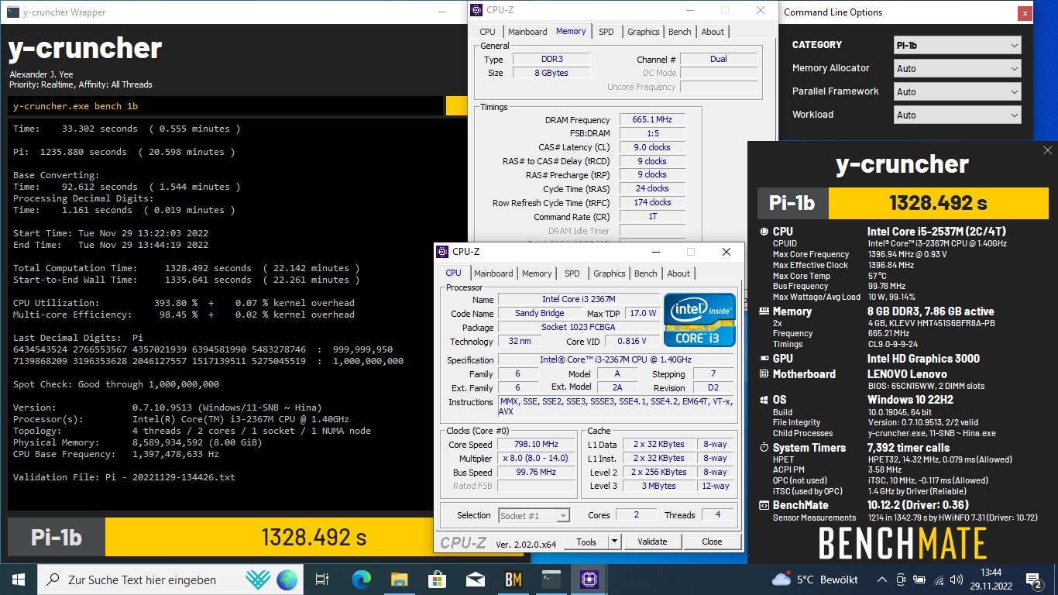Select SPD tab in back CPU-Z window

[606, 32]
